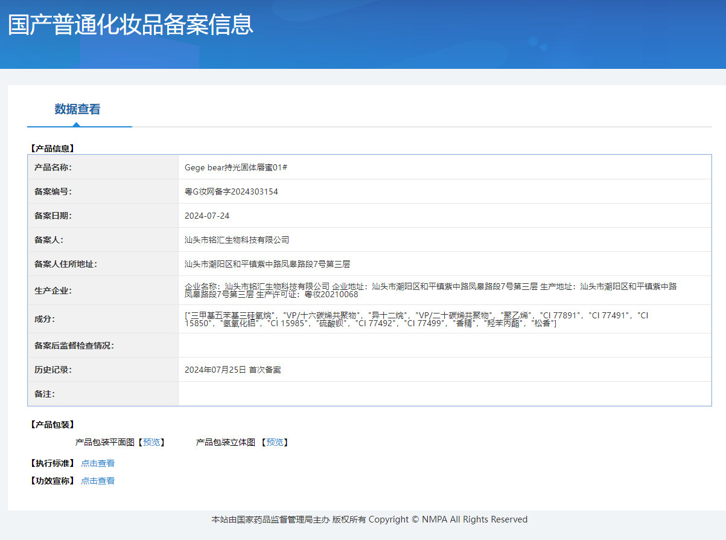Open 预览 link for 产品包装立体图
This screenshot has height=540, width=726.
[275, 442]
